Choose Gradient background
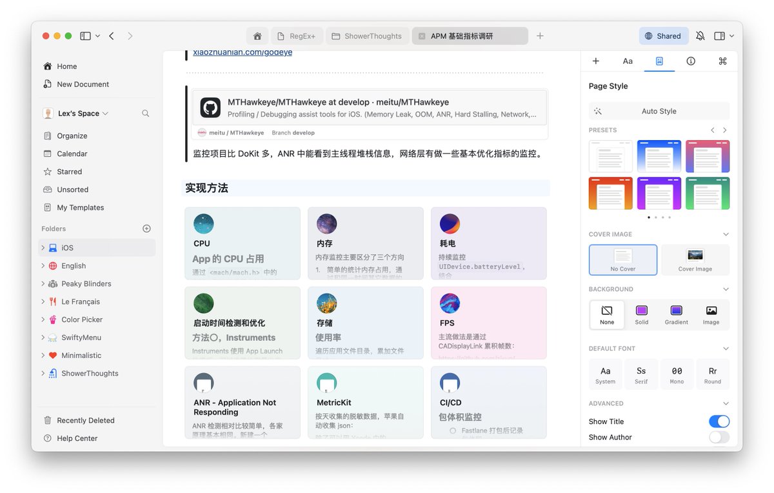This screenshot has height=493, width=774. pos(677,315)
